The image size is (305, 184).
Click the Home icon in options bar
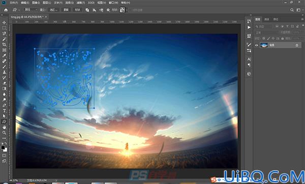[6, 10]
